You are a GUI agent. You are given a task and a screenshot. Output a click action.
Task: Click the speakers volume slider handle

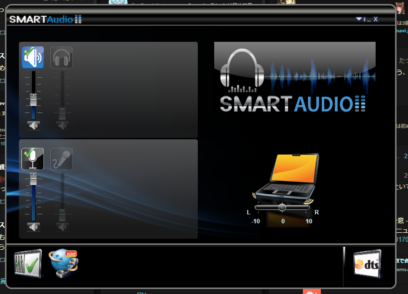(33, 99)
